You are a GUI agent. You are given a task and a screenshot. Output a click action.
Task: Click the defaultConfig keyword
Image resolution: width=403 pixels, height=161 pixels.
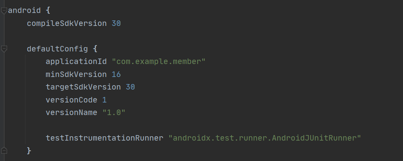(57, 49)
